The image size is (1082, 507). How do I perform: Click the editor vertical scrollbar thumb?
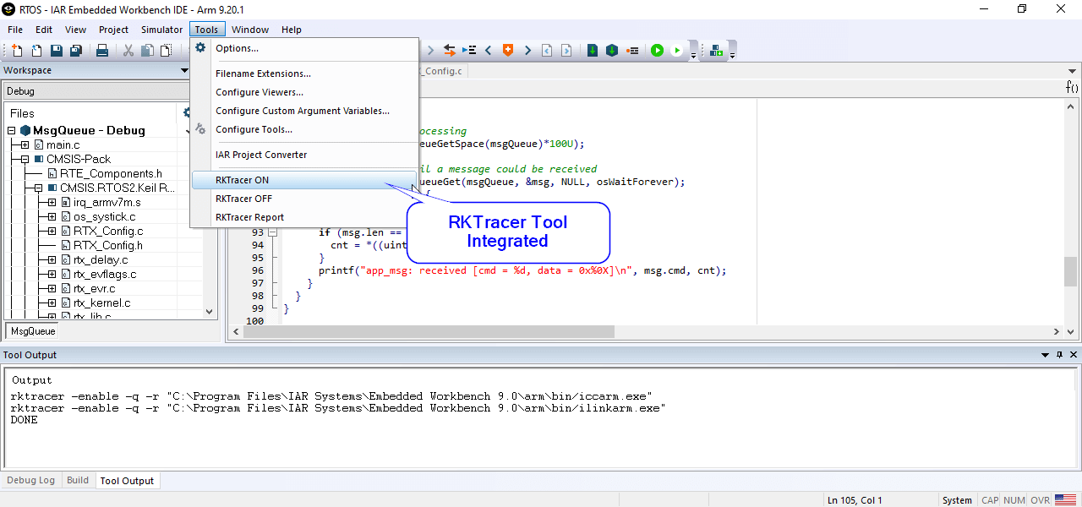tap(1070, 271)
